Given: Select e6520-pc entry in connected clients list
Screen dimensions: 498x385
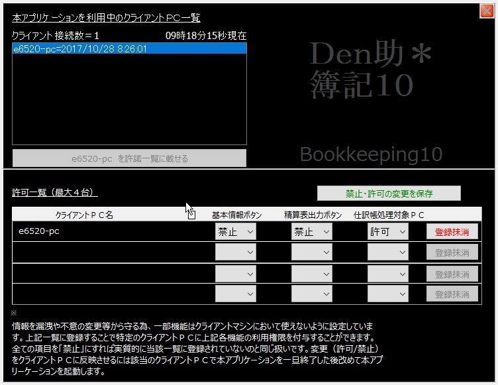Looking at the screenshot, I should tap(129, 49).
